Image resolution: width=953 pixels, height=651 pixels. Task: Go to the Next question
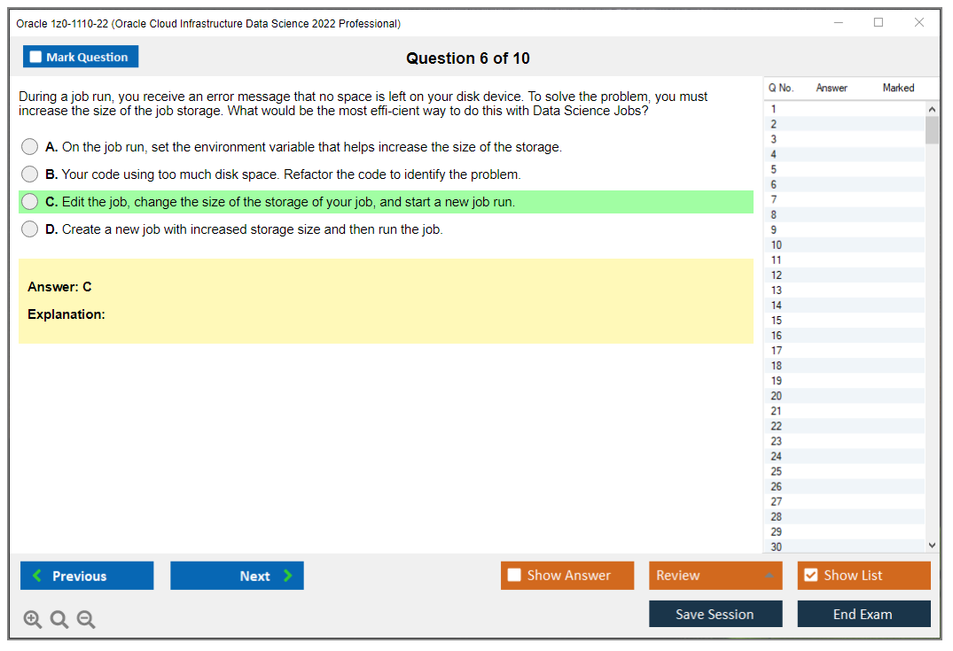(237, 576)
